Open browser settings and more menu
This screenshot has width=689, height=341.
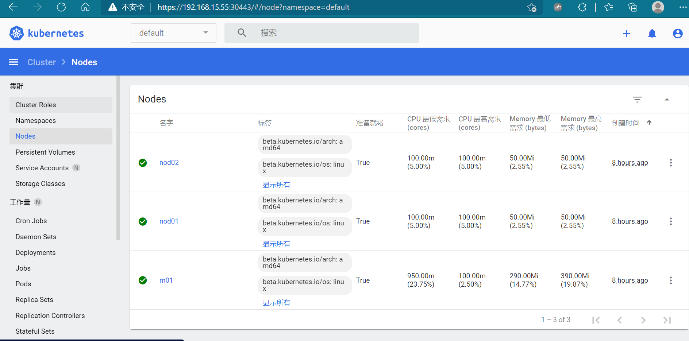click(x=683, y=7)
